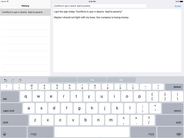
Task: Toggle the right shift key
Action: [170, 120]
